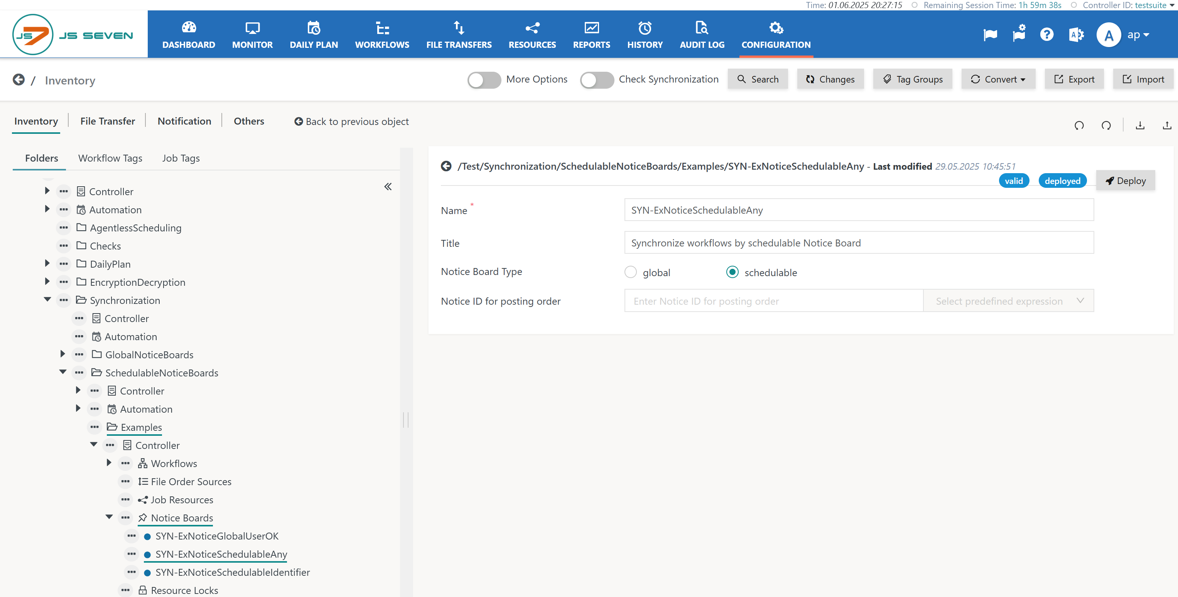This screenshot has height=597, width=1178.
Task: Collapse the SchedulableNoticeBoards folder
Action: pos(63,372)
